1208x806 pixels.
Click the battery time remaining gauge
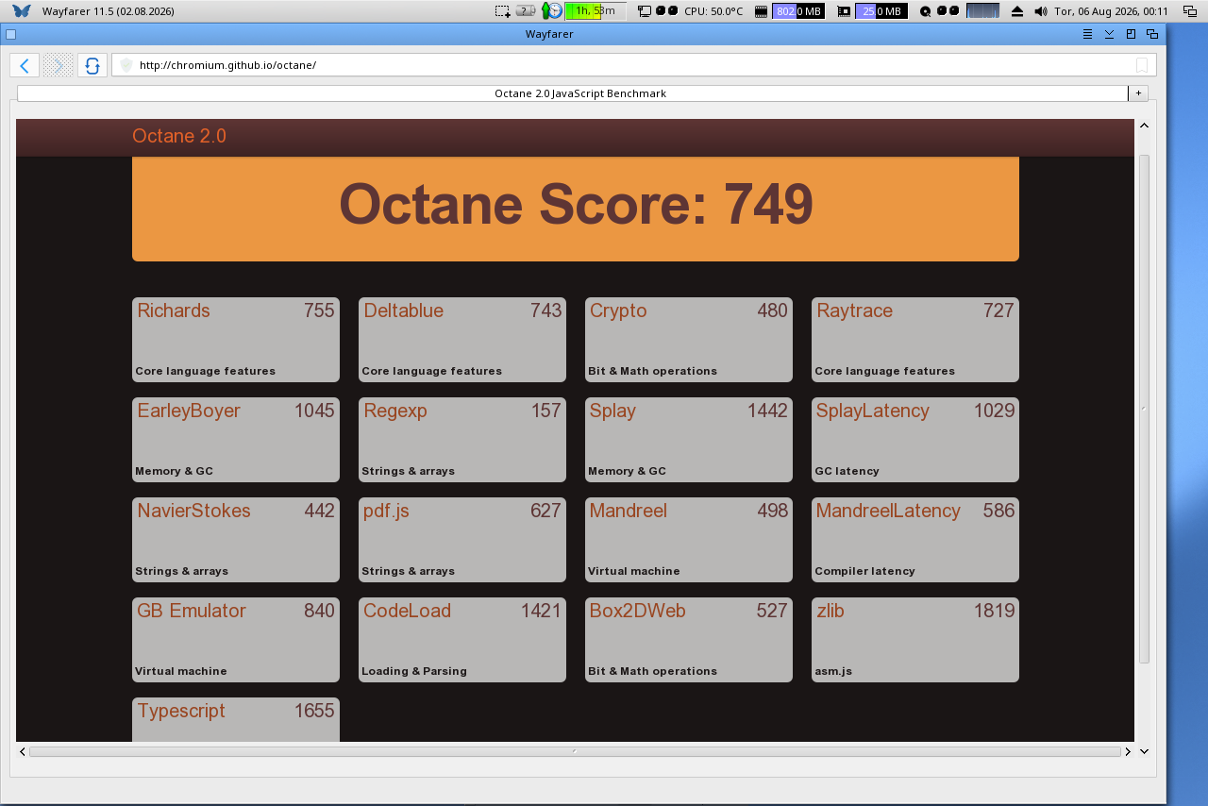coord(596,11)
